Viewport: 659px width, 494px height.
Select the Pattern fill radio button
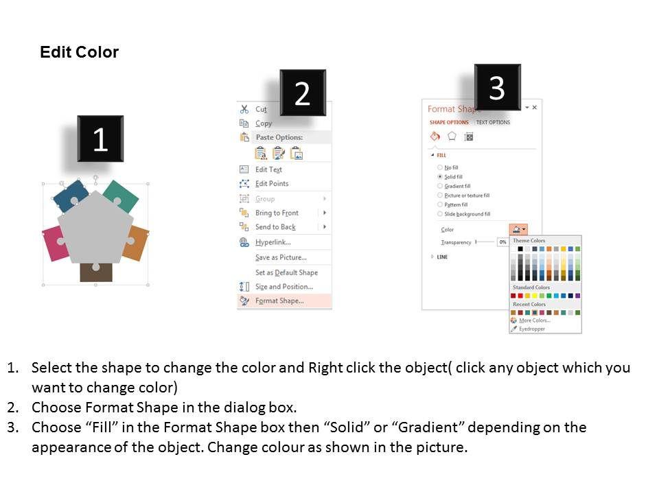(x=440, y=204)
